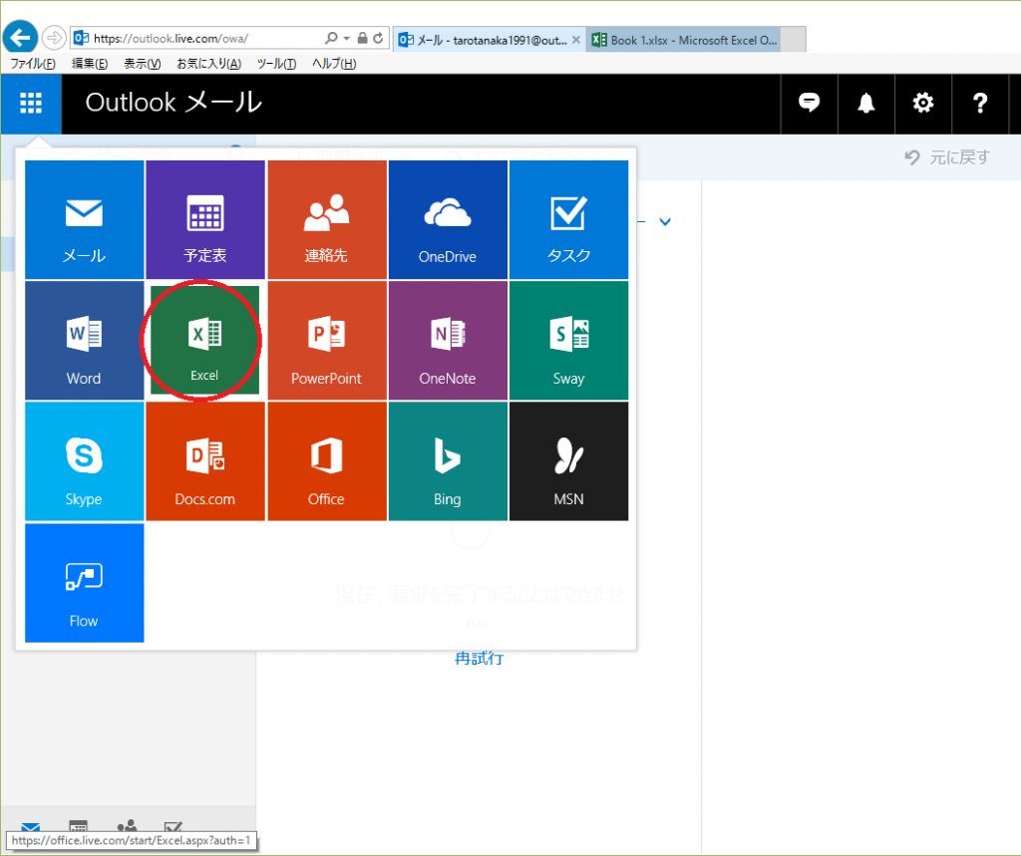
Task: Open the Docs.com tile
Action: tap(205, 460)
